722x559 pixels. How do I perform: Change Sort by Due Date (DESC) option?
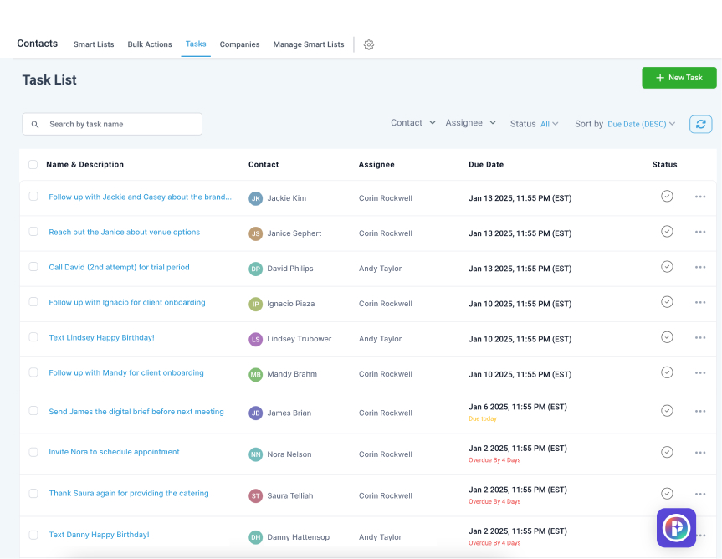point(641,124)
